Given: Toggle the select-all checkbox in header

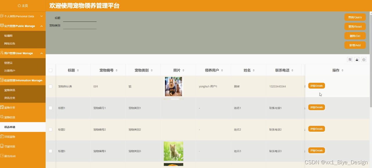Looking at the screenshot, I should coord(51,70).
